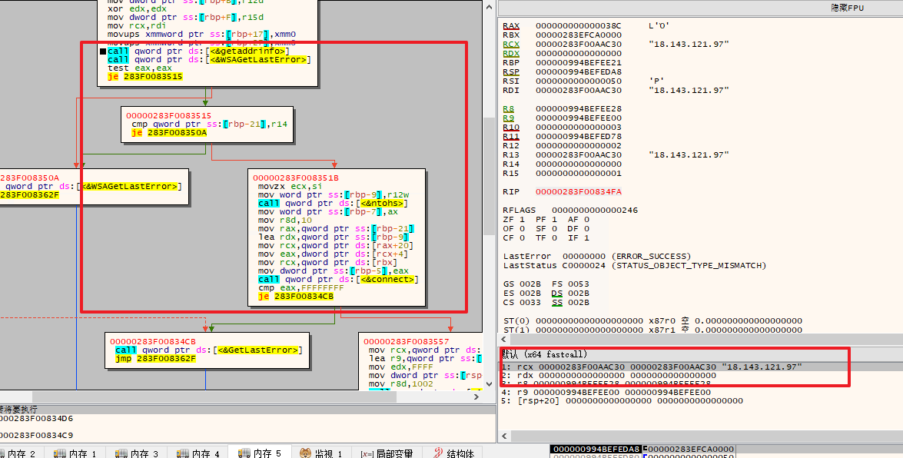Click the 隐藏FPU button
The height and width of the screenshot is (458, 903).
click(x=847, y=8)
